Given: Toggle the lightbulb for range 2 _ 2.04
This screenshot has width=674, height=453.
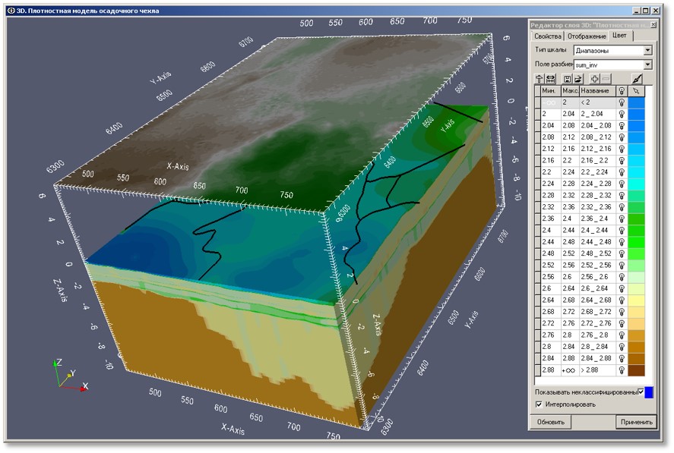Looking at the screenshot, I should click(622, 113).
